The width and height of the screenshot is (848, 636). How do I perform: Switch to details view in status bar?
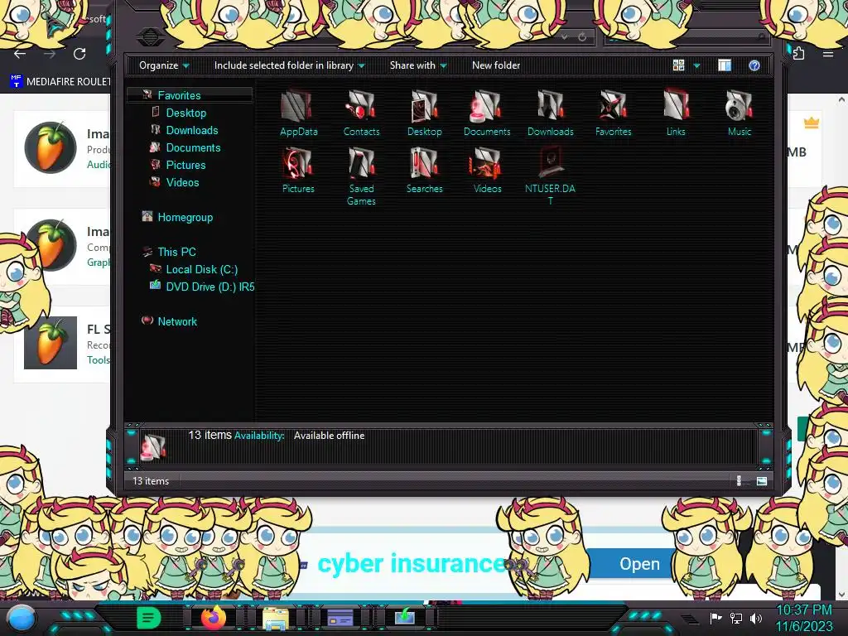739,481
